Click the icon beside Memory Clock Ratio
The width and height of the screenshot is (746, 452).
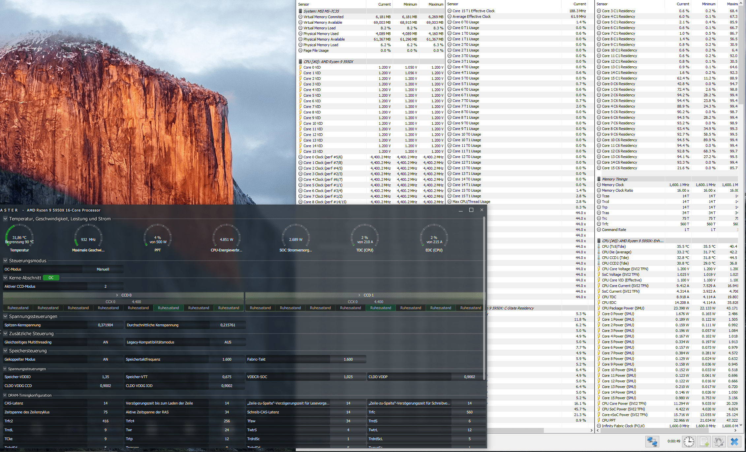(x=599, y=190)
